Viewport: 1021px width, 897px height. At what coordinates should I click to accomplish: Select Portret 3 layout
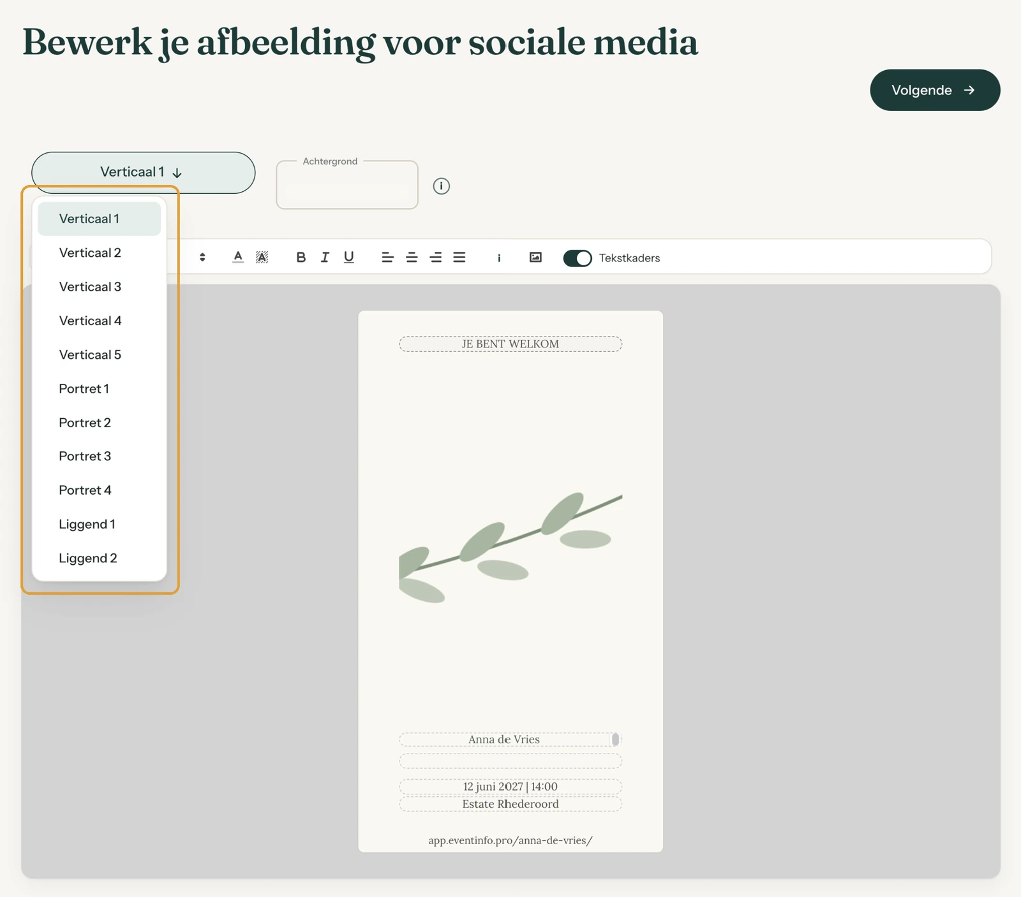coord(99,456)
